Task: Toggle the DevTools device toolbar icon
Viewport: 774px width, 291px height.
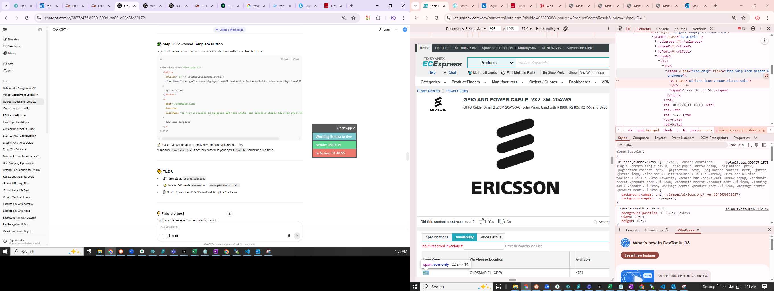Action: coord(628,28)
